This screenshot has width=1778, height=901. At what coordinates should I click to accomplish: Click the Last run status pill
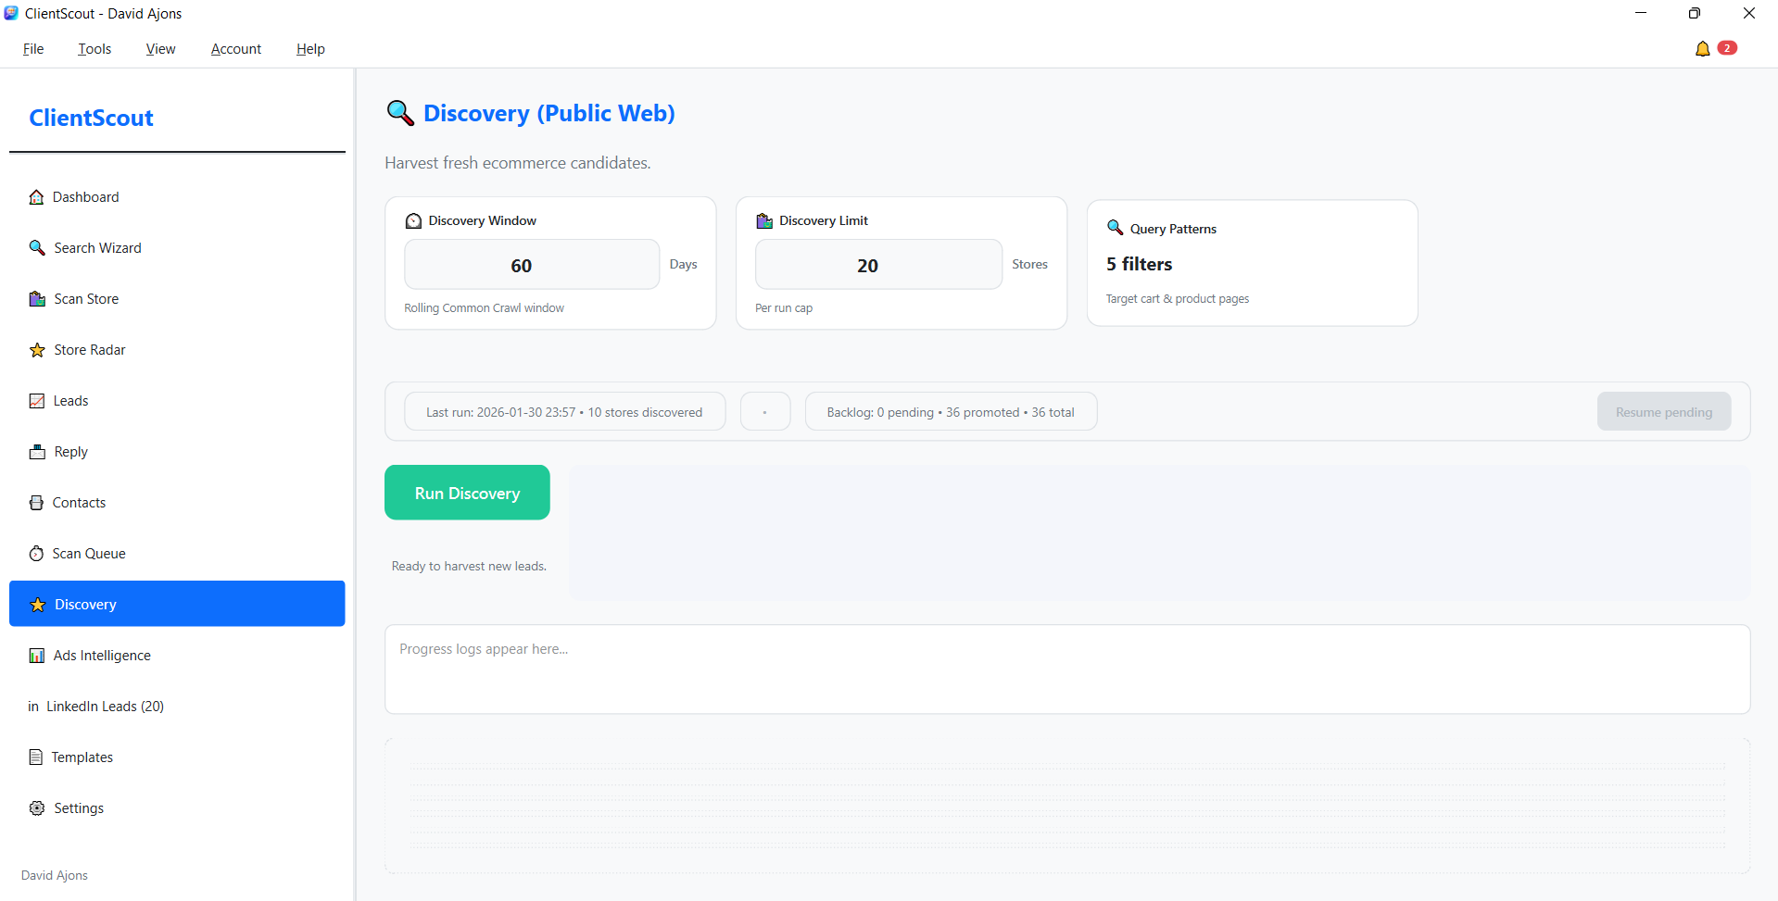[564, 412]
